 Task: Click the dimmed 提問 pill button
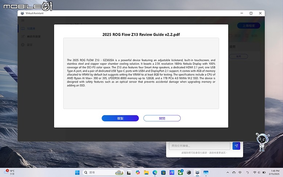tap(238, 56)
